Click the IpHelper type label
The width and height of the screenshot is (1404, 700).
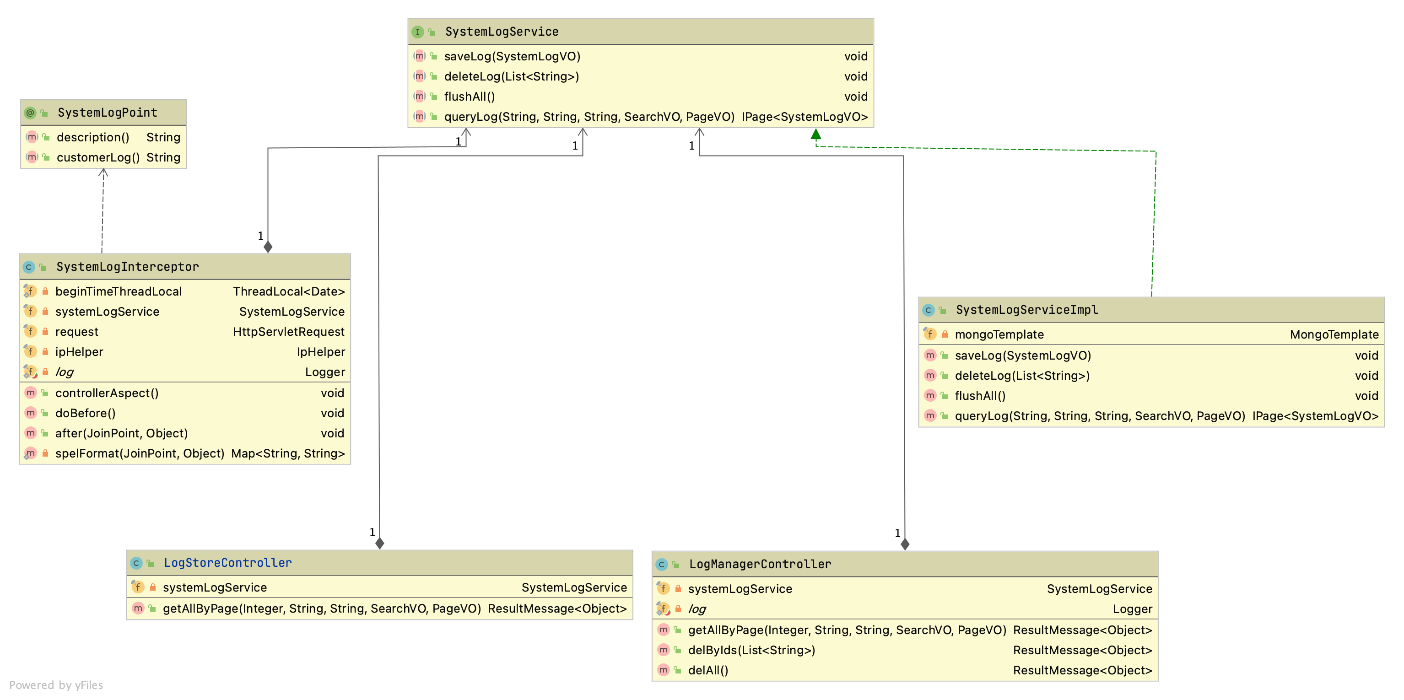320,352
